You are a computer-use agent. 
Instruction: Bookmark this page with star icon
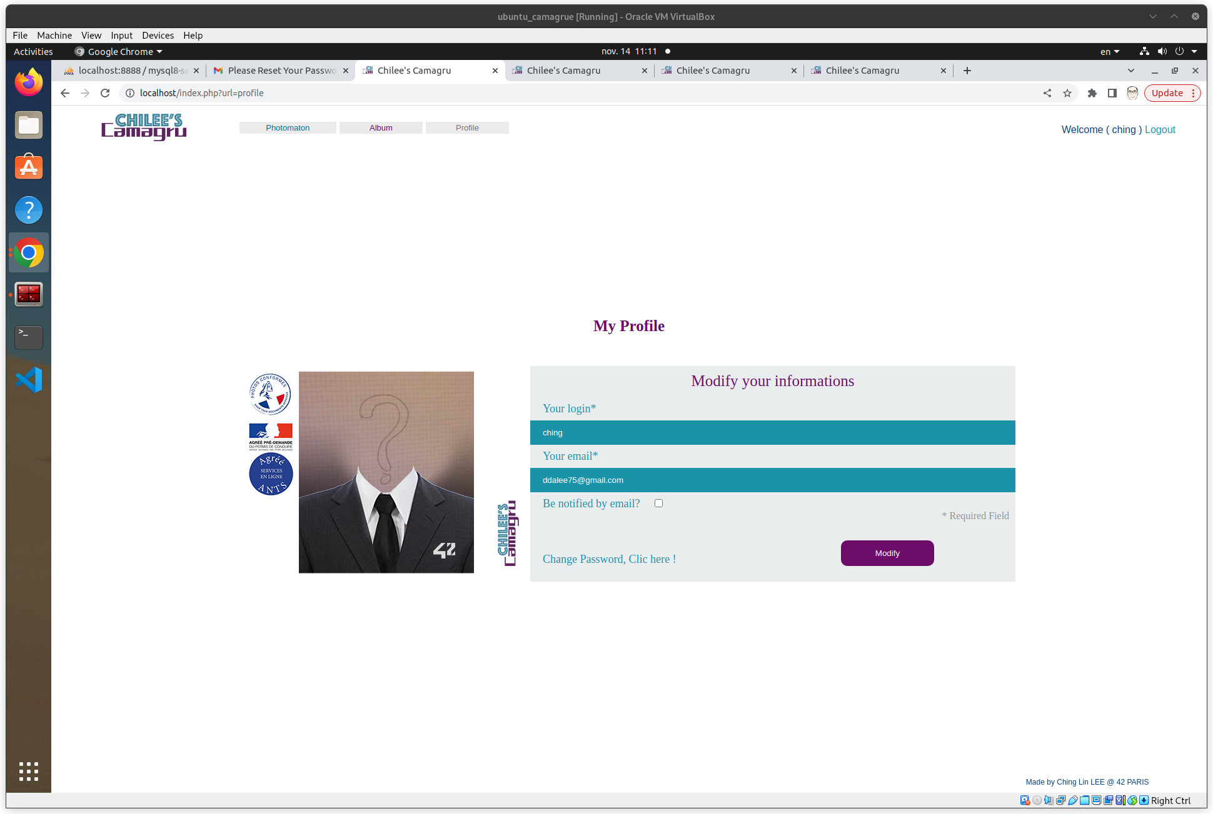click(1067, 93)
